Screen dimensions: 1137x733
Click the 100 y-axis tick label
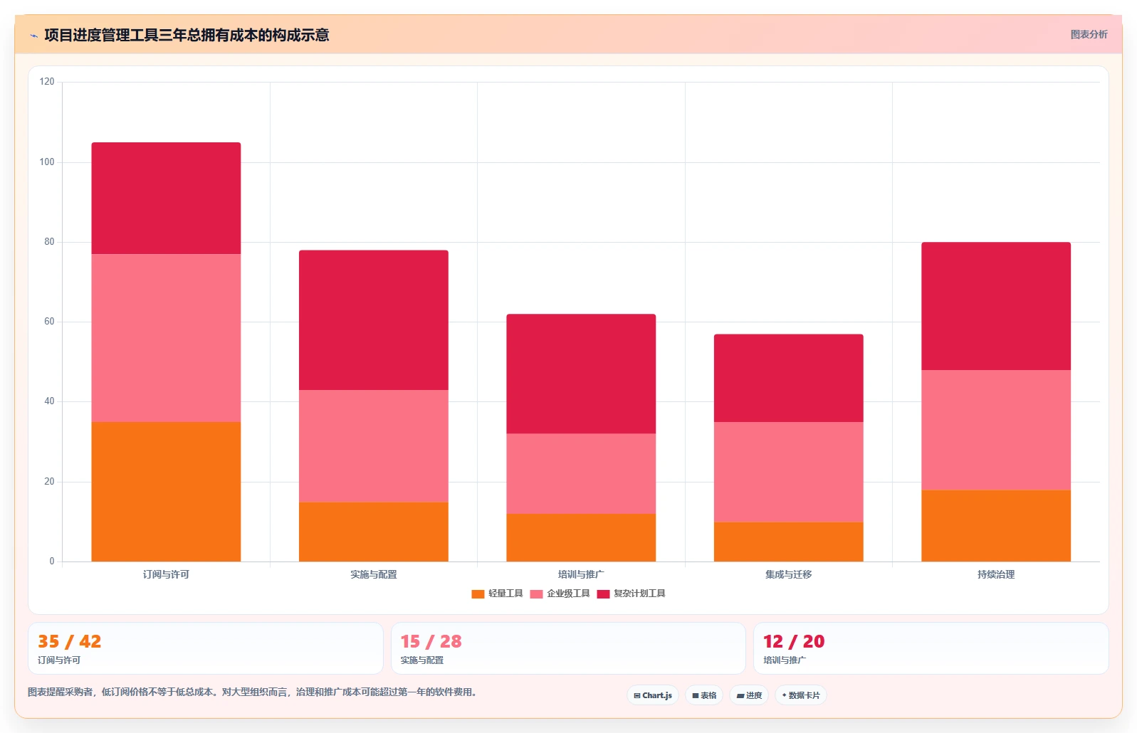[47, 162]
